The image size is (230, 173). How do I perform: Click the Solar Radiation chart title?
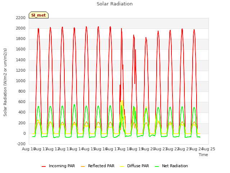(x=115, y=4)
